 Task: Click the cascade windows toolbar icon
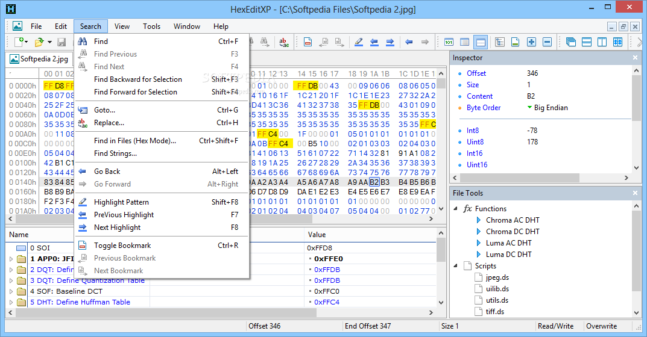pyautogui.click(x=570, y=42)
